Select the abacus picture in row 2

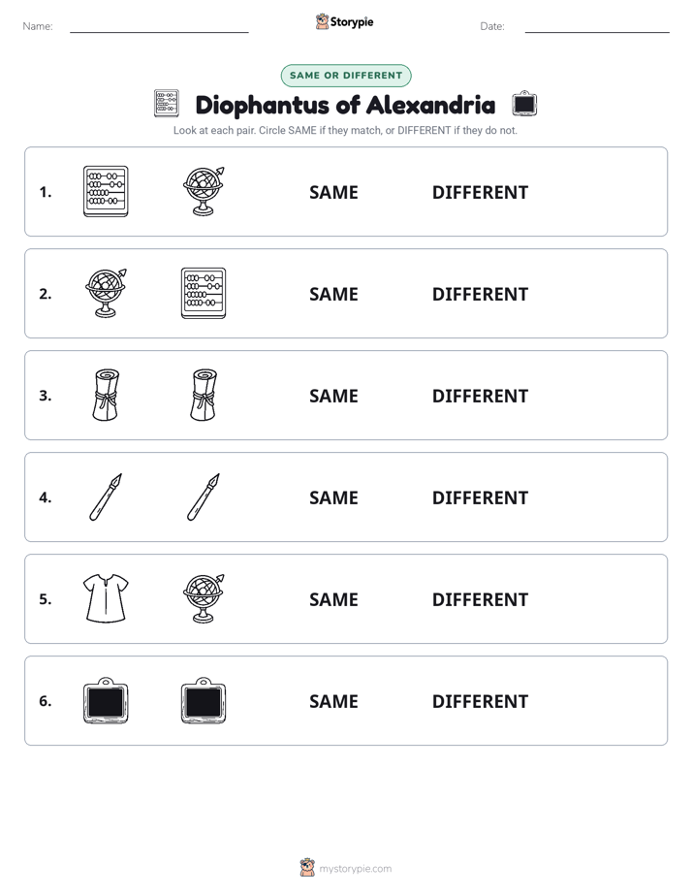204,293
